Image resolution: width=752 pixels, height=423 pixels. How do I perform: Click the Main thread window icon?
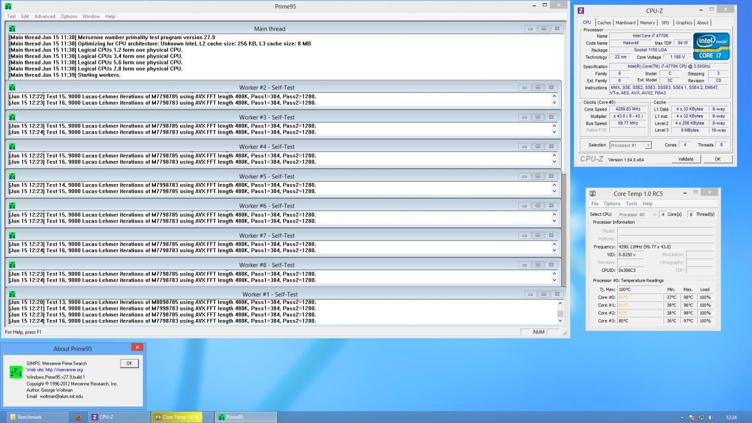point(12,29)
